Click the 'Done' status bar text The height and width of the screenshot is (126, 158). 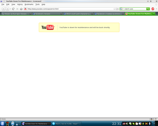[3, 119]
